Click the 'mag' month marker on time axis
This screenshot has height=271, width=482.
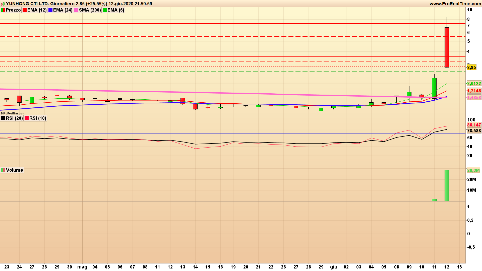(x=82, y=267)
